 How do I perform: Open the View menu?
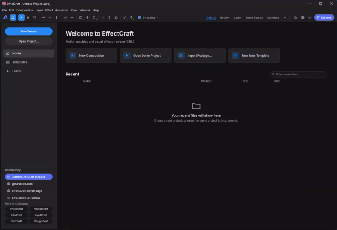tap(74, 10)
